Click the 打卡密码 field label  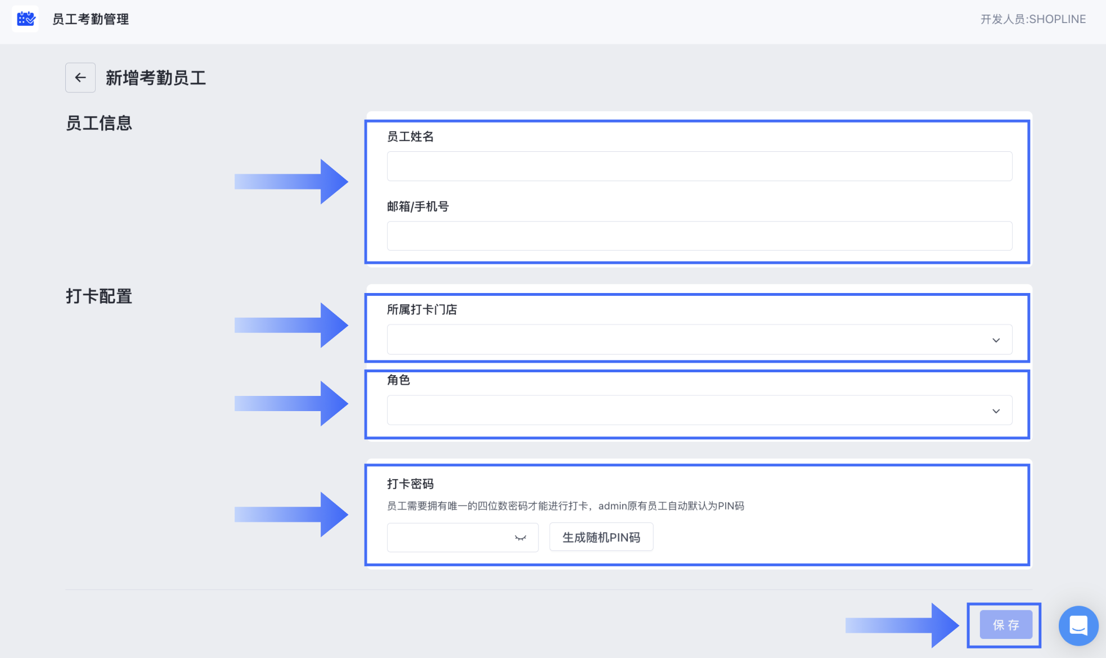pos(410,484)
